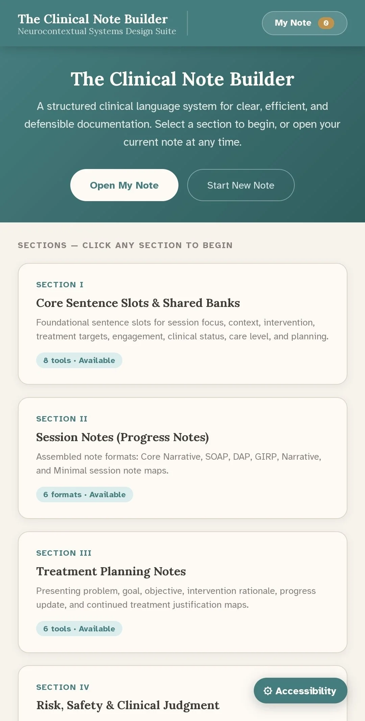
Task: Click the Session Notes card description text
Action: point(178,464)
